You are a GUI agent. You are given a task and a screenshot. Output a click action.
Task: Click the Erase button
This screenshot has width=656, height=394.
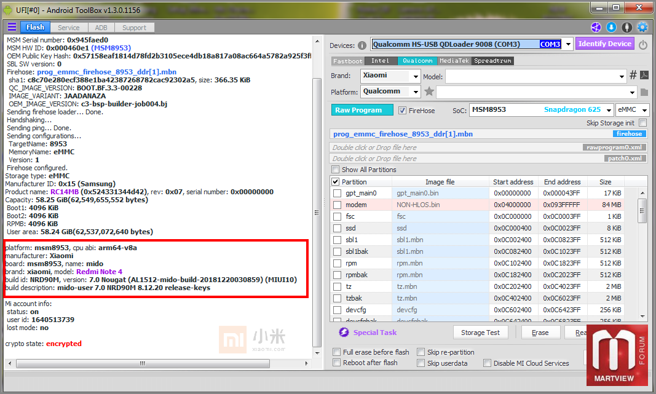(x=540, y=333)
